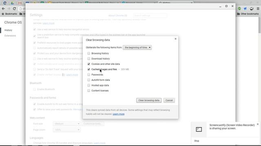
Task: Check the Passwords checkbox
Action: click(89, 75)
